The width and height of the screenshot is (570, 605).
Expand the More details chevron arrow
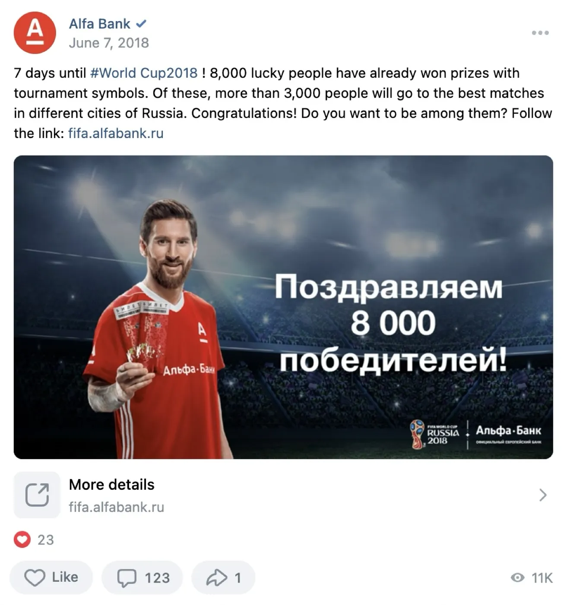coord(543,495)
